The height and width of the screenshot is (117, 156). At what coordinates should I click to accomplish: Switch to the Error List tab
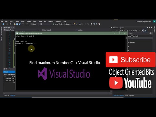pos(6,96)
